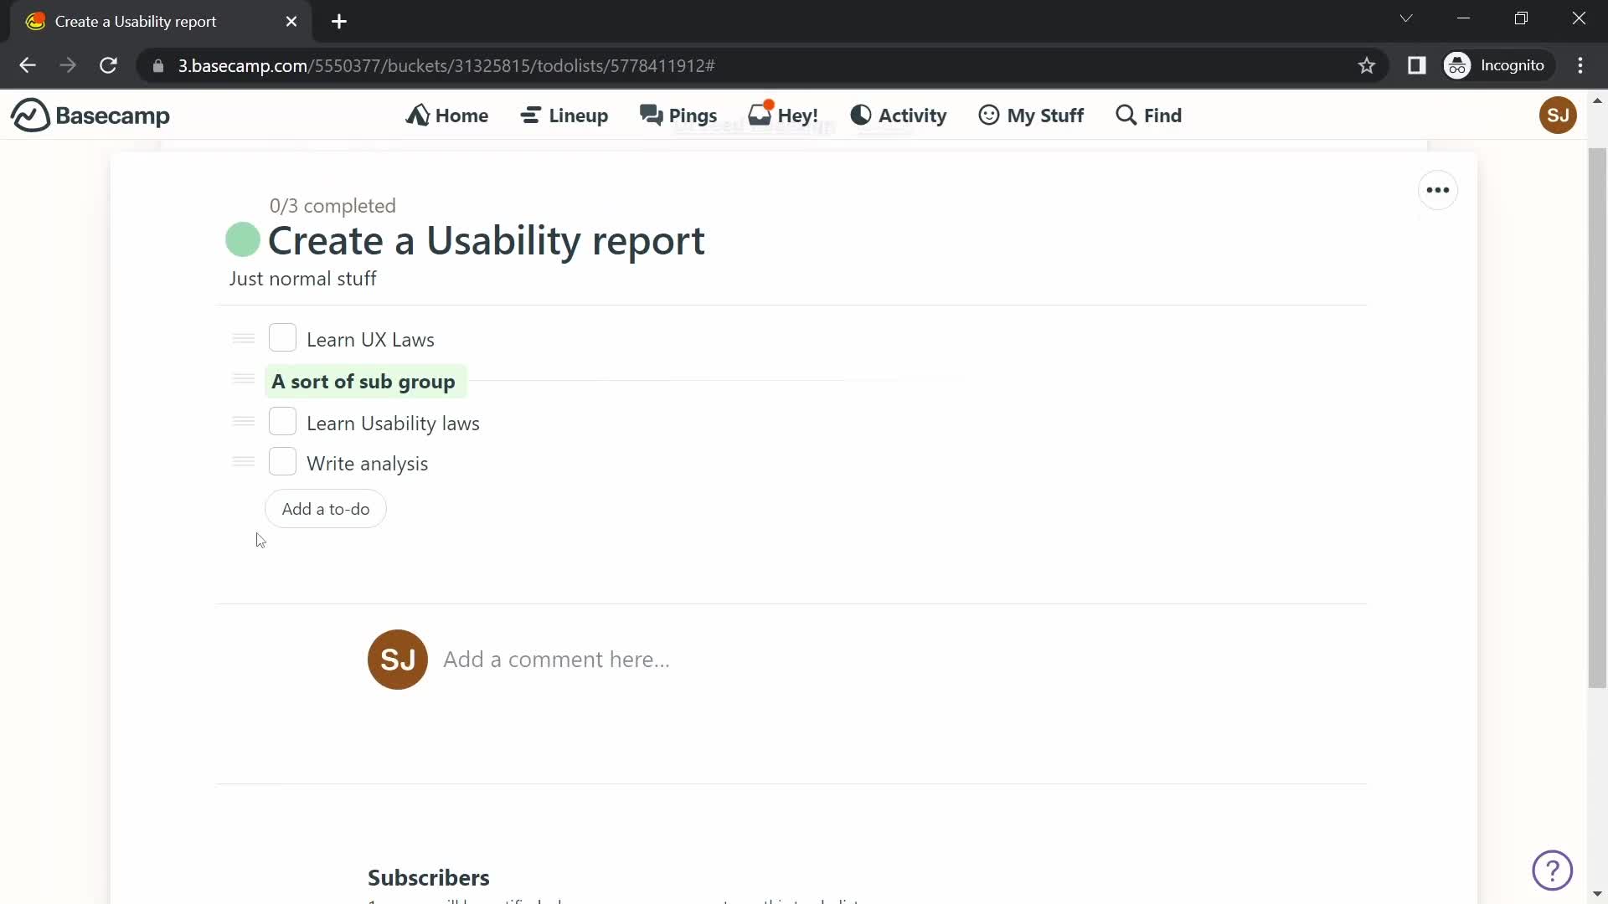The width and height of the screenshot is (1608, 904).
Task: Select the Home menu item
Action: click(446, 115)
